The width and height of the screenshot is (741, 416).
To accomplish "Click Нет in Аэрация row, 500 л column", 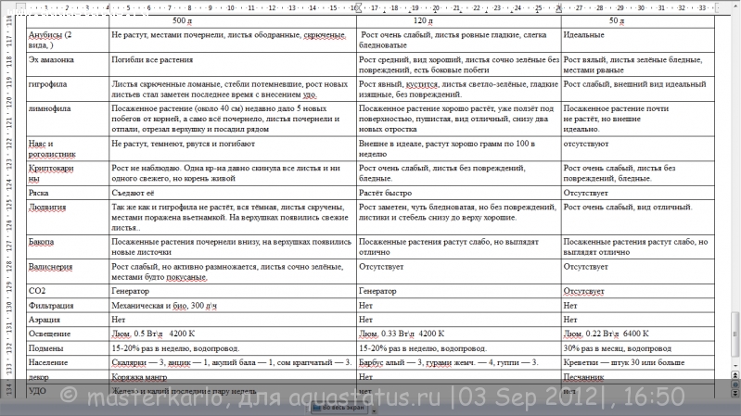I will click(118, 320).
